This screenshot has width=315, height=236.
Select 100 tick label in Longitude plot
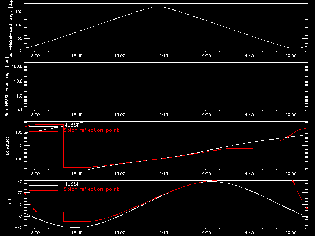[19, 132]
